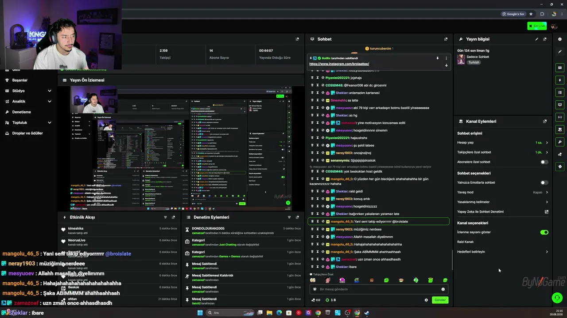Pop out the Denetim Eylemleri panel
Viewport: 567px width, 318px height.
297,217
